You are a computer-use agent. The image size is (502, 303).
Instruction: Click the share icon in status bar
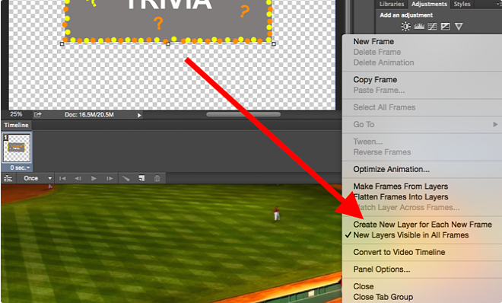pos(38,114)
